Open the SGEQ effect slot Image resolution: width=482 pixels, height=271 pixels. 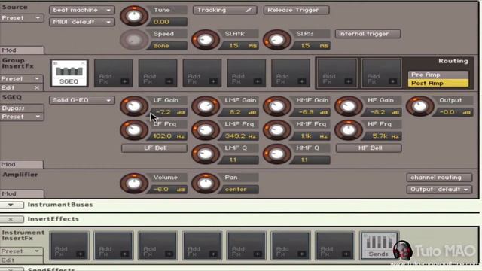[x=69, y=73]
